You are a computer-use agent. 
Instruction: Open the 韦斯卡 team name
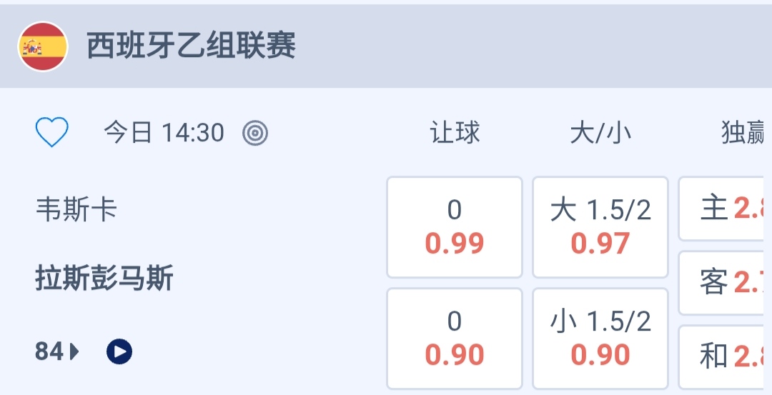tap(76, 210)
